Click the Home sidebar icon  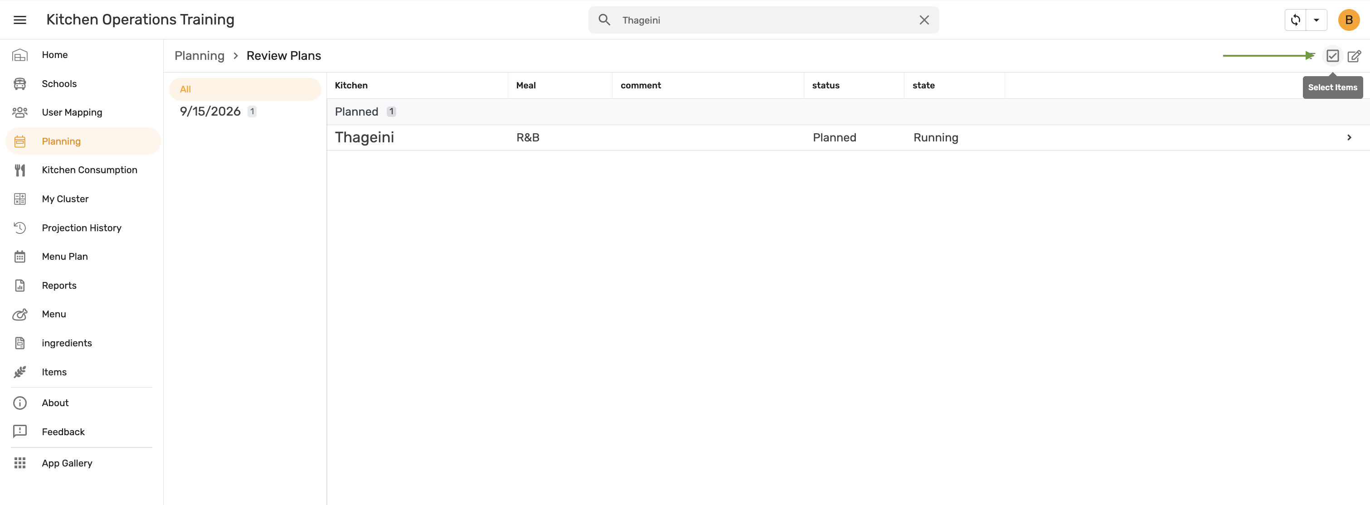[x=19, y=55]
